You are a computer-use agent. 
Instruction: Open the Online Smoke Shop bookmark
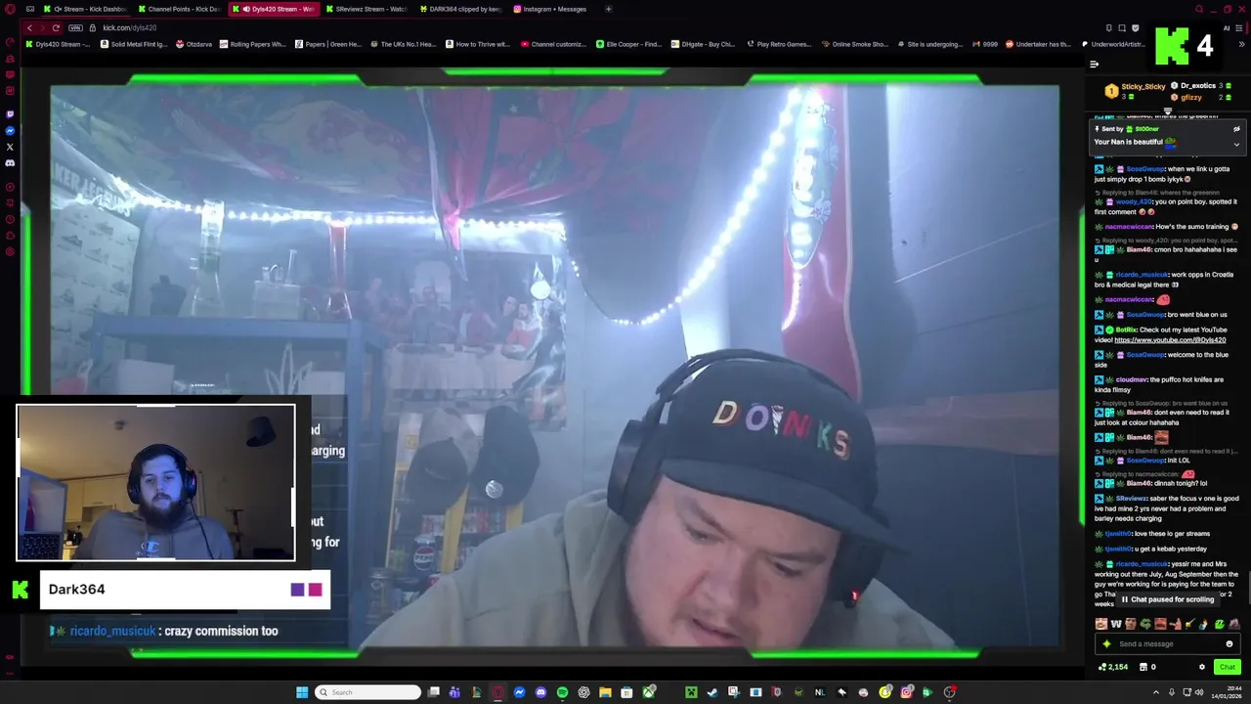click(854, 44)
